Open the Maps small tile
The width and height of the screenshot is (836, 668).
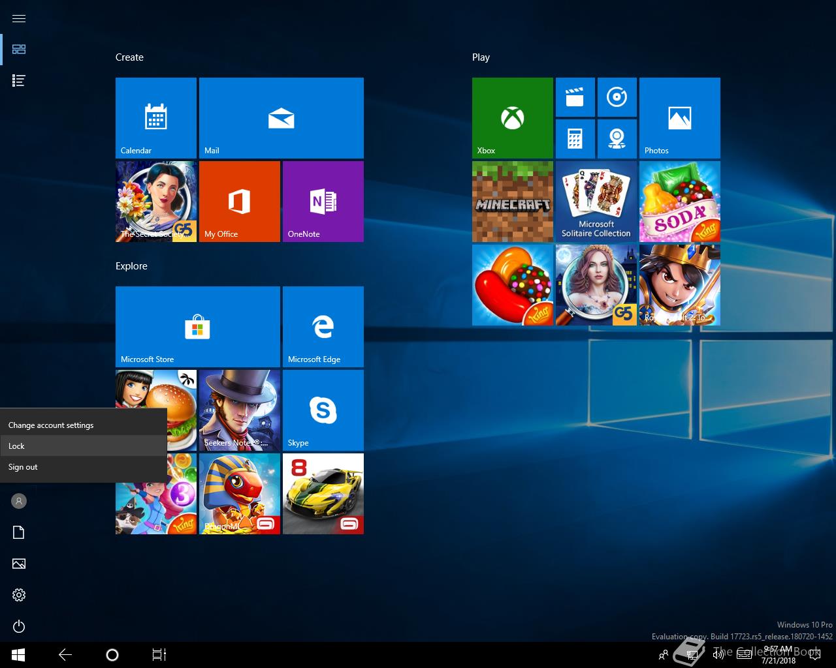617,139
